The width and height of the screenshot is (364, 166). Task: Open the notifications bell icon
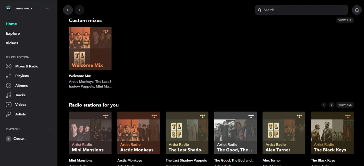(357, 10)
